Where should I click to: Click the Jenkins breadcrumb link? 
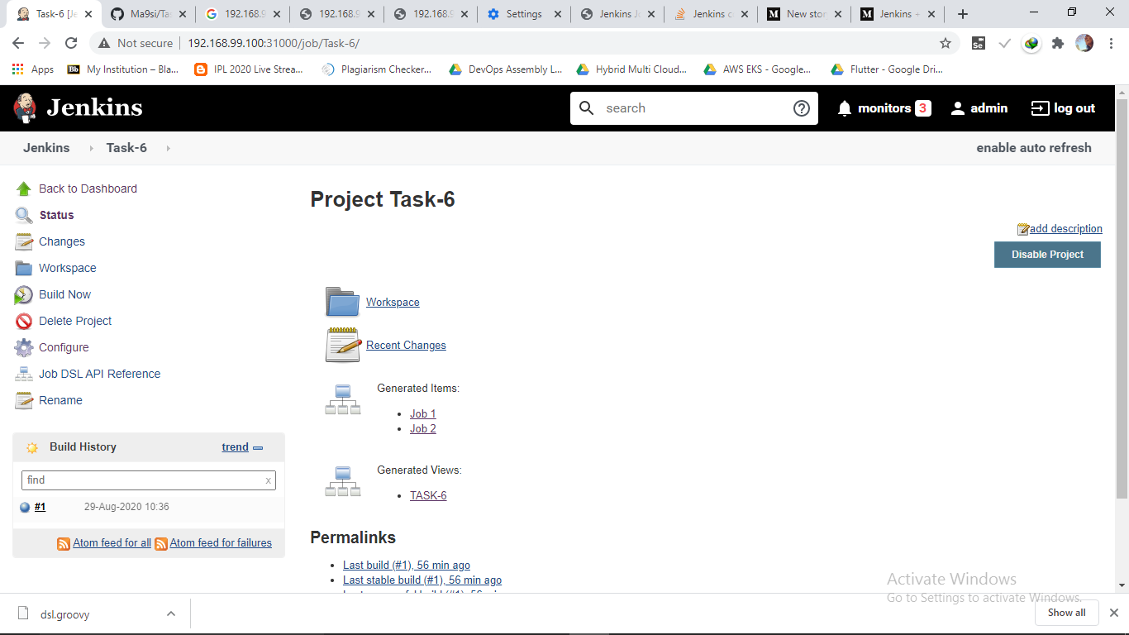click(x=46, y=148)
